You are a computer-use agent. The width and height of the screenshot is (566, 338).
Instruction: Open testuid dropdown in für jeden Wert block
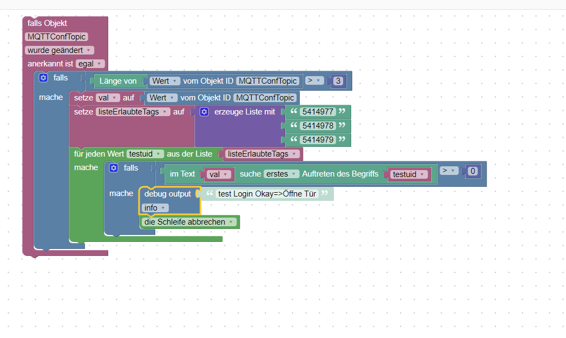(x=145, y=154)
